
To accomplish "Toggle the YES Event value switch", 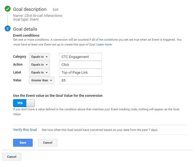I will coord(24,103).
